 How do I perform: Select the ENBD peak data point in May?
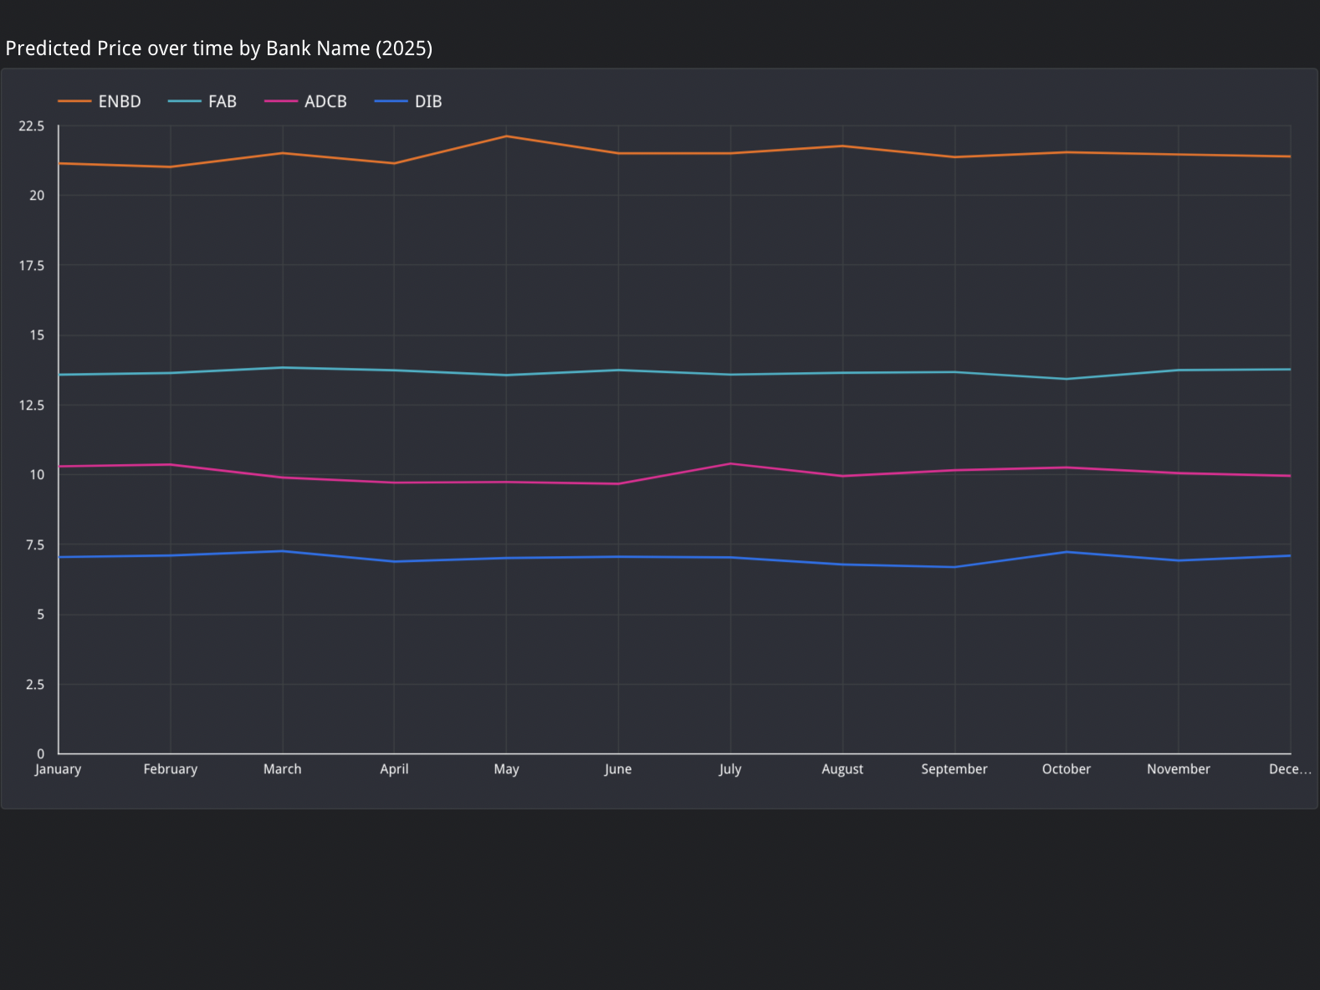pos(507,136)
